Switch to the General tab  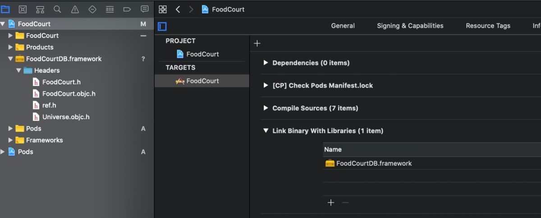(343, 26)
